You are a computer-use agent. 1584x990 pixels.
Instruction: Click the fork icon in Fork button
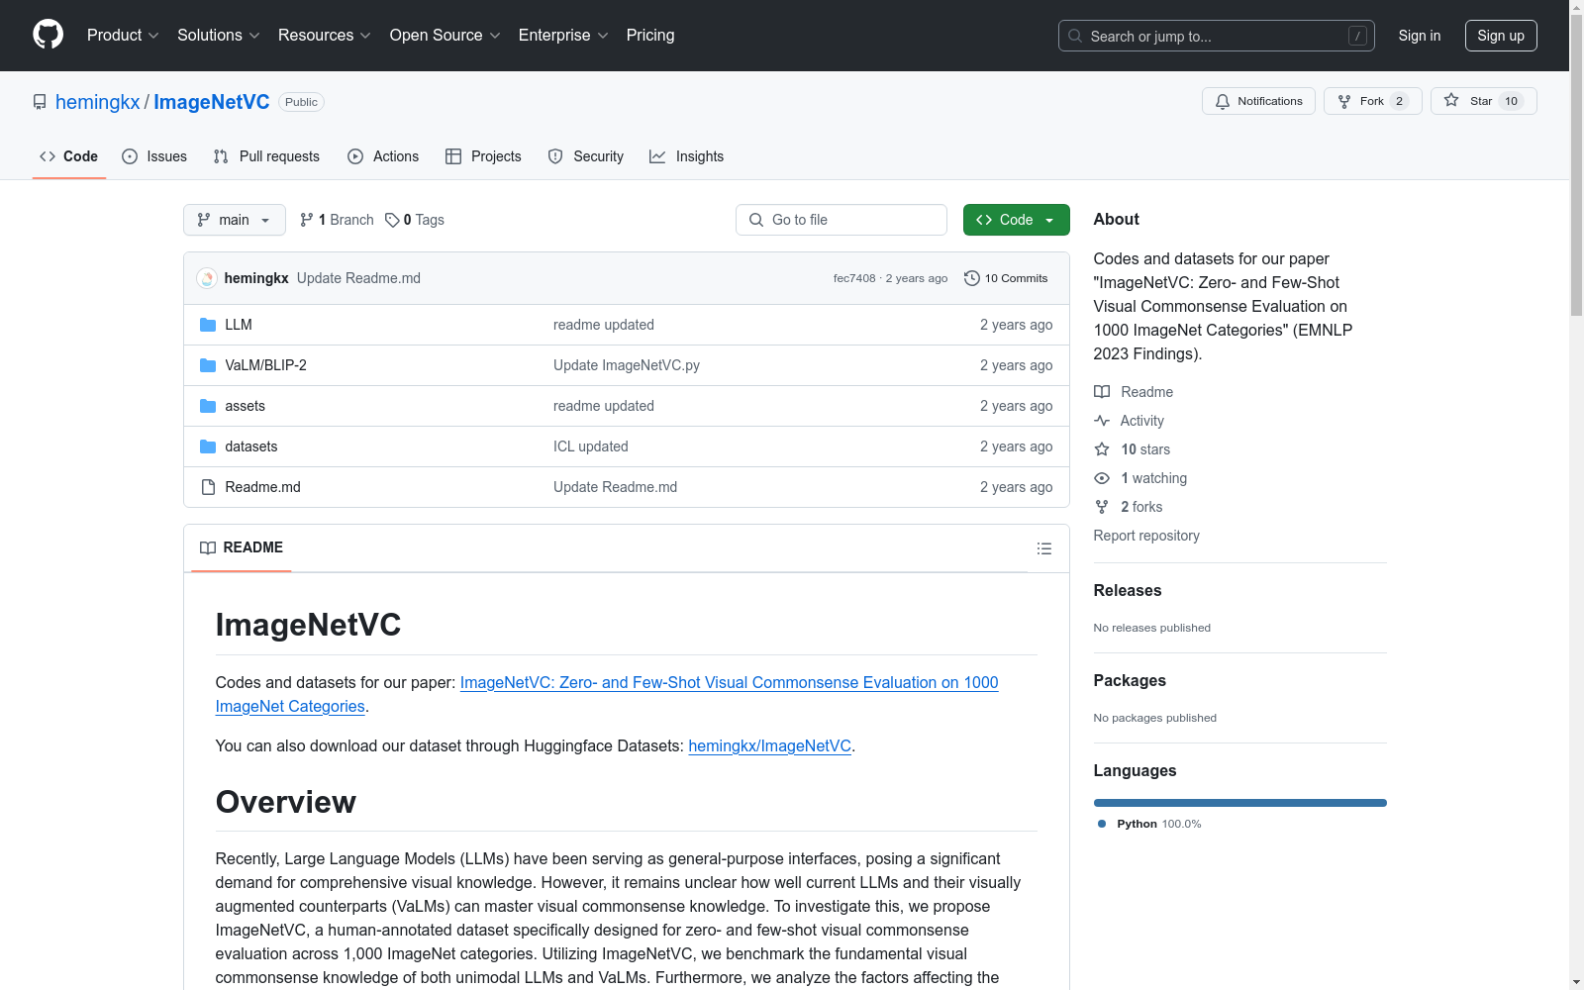[x=1344, y=101]
